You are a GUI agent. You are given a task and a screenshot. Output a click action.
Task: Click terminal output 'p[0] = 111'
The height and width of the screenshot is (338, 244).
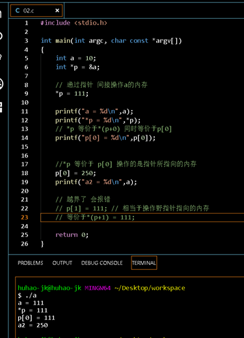[36, 318]
